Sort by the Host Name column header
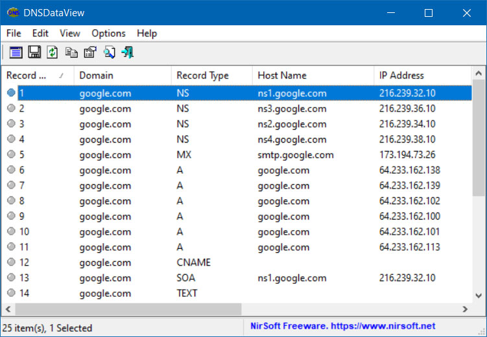 point(313,75)
